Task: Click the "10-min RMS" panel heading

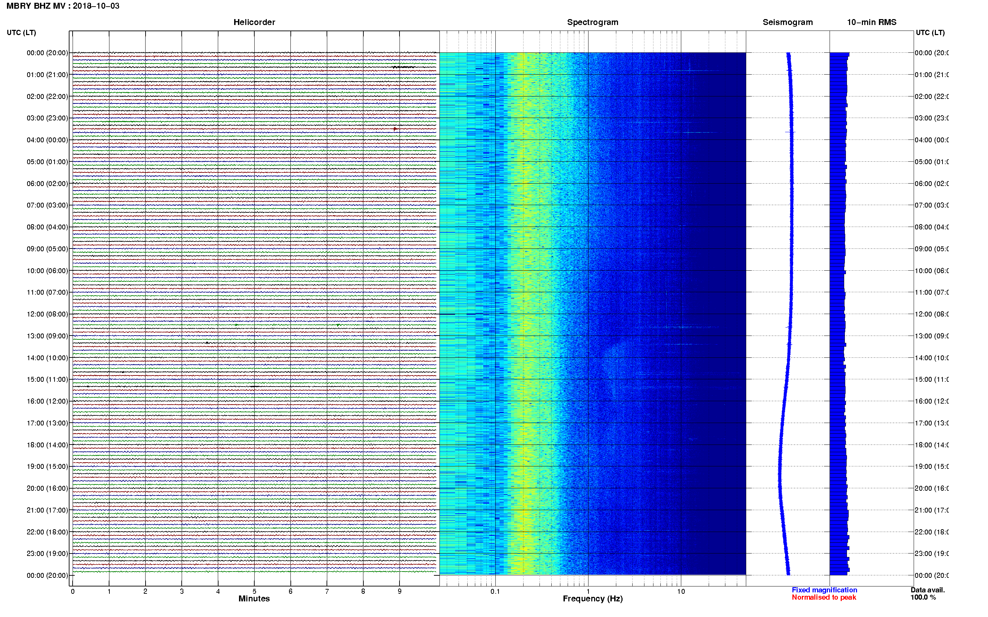Action: click(x=872, y=23)
